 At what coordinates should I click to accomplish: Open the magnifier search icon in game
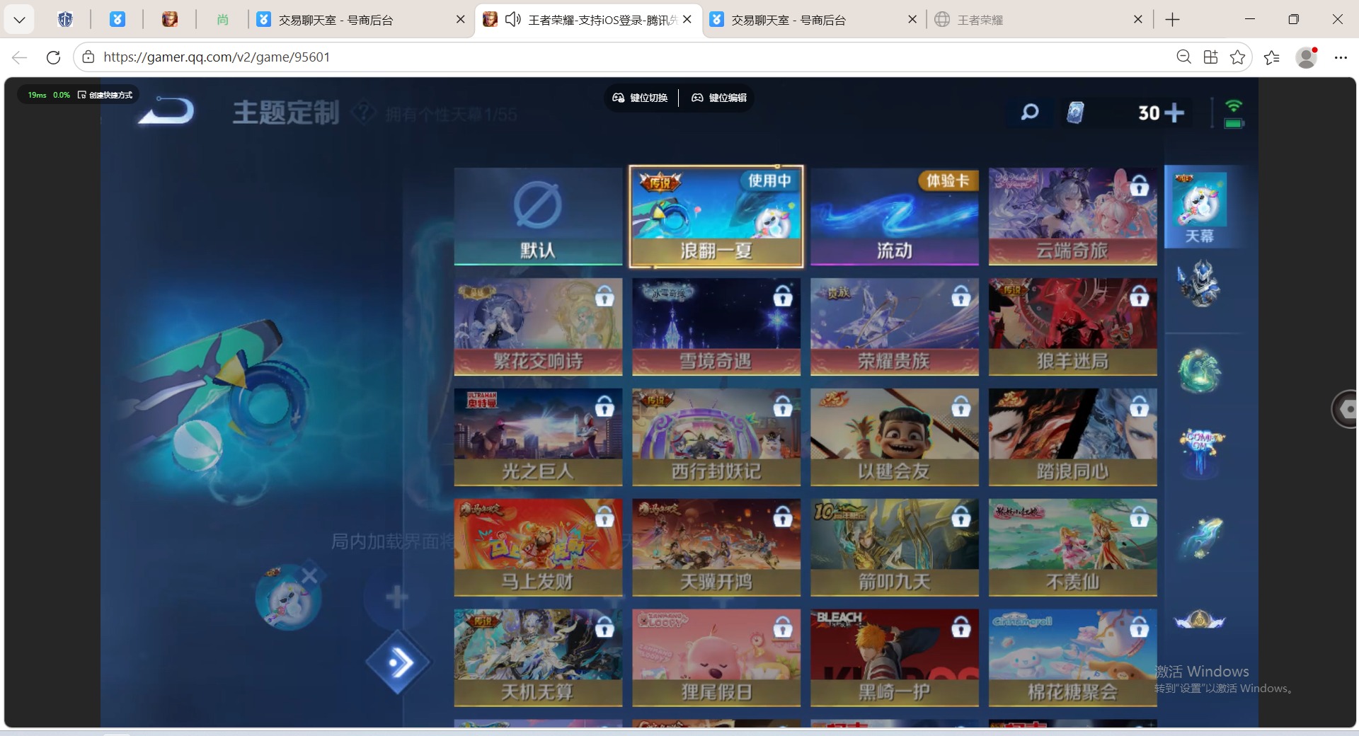tap(1030, 112)
